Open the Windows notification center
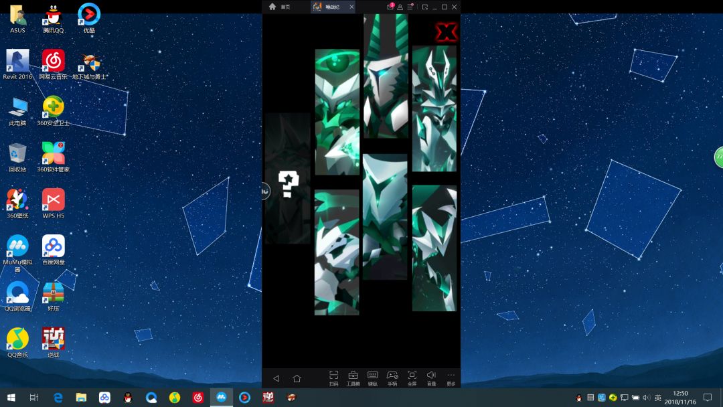 click(708, 398)
